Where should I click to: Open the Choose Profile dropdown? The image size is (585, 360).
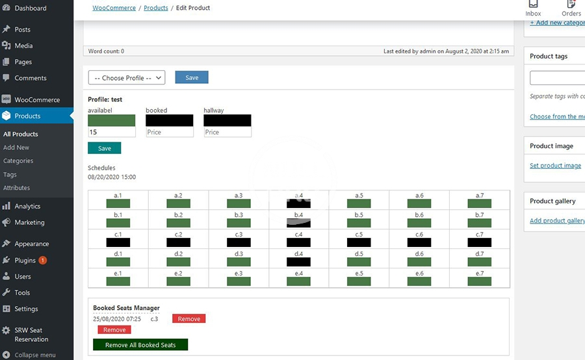(x=127, y=78)
